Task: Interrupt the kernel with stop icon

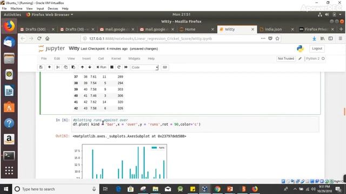Action: (x=112, y=67)
